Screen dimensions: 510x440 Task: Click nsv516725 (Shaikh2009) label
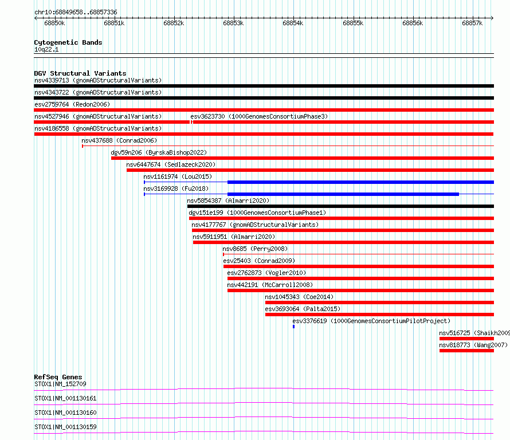click(x=474, y=333)
